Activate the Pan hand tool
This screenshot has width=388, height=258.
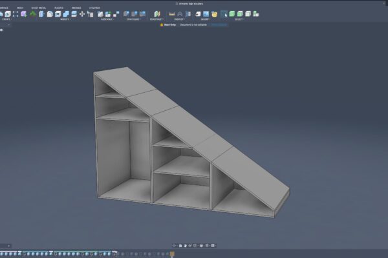click(x=186, y=246)
